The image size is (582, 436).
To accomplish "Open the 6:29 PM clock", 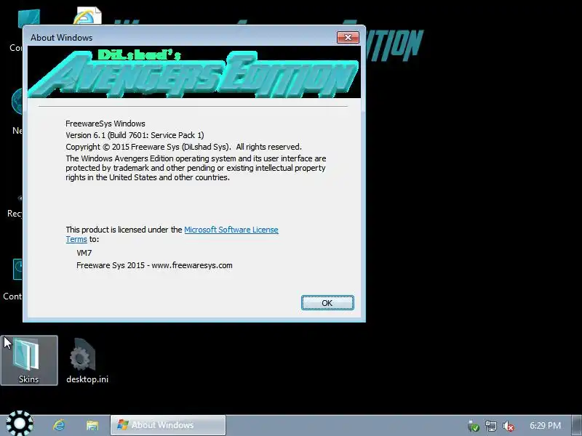I will (x=545, y=426).
